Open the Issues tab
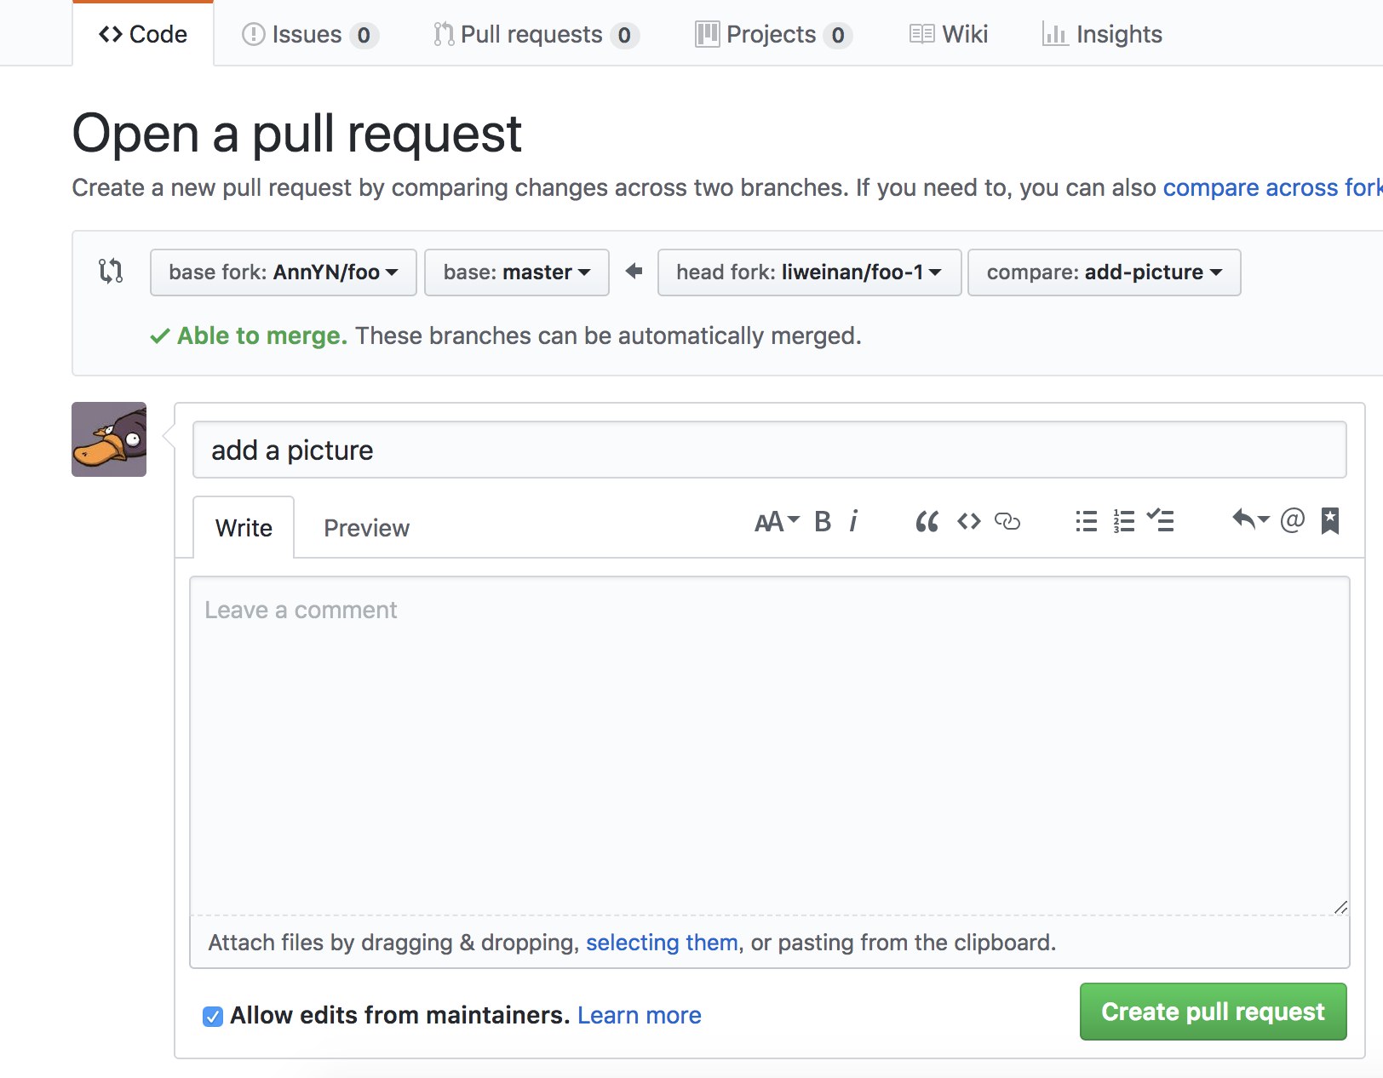 (x=311, y=35)
